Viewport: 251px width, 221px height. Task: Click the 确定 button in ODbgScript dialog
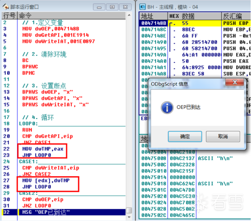(x=185, y=137)
